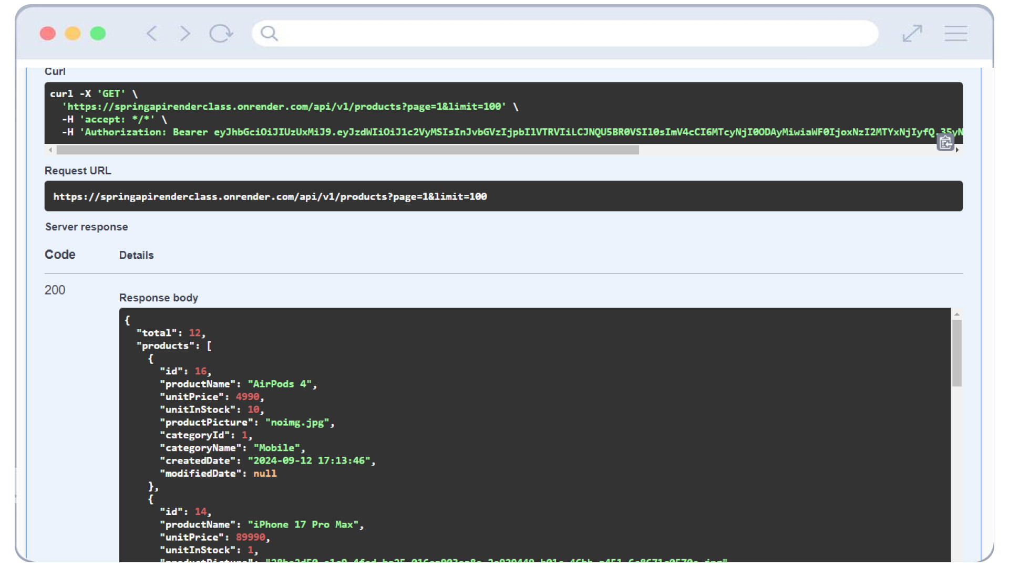The image size is (1009, 567).
Task: Click the browser back arrow
Action: pos(152,34)
